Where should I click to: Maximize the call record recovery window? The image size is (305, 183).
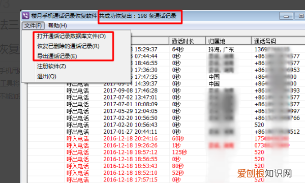300,16
